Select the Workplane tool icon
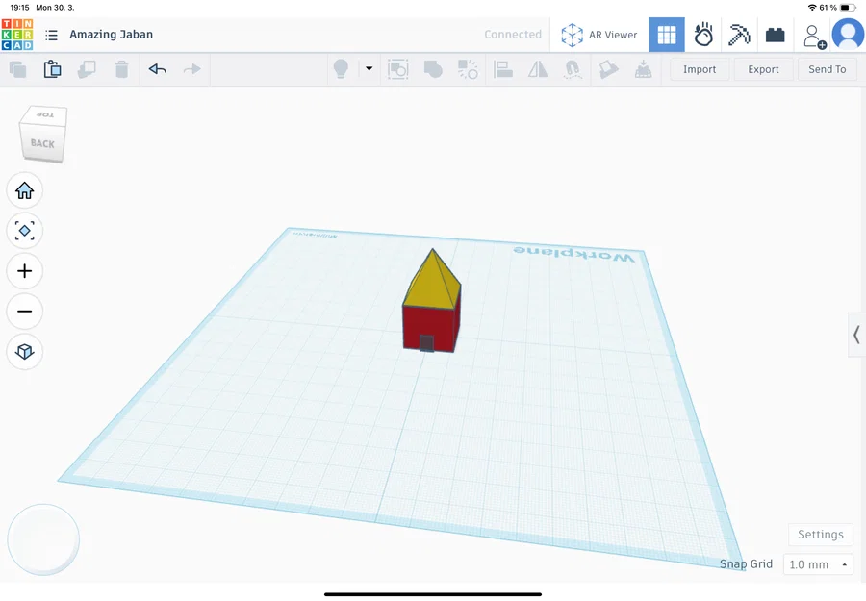The image size is (866, 601). [x=607, y=68]
